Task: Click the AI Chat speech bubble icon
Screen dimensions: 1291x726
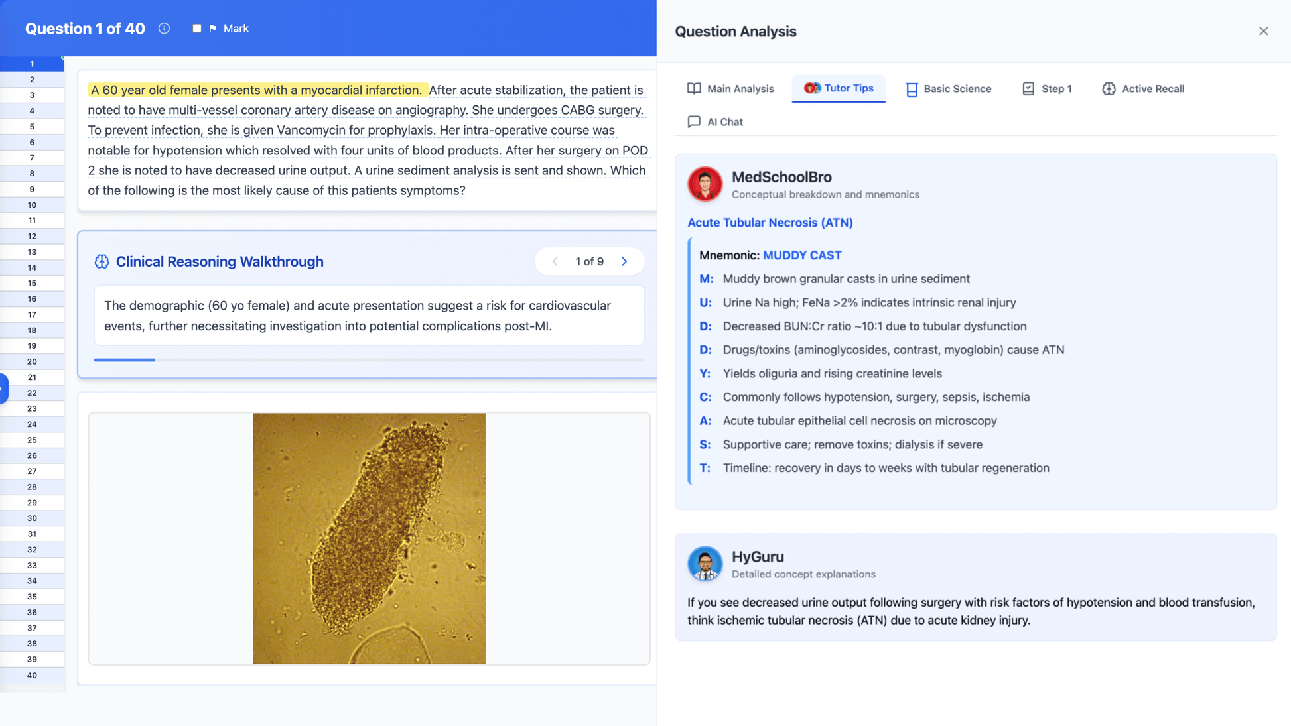Action: (694, 122)
